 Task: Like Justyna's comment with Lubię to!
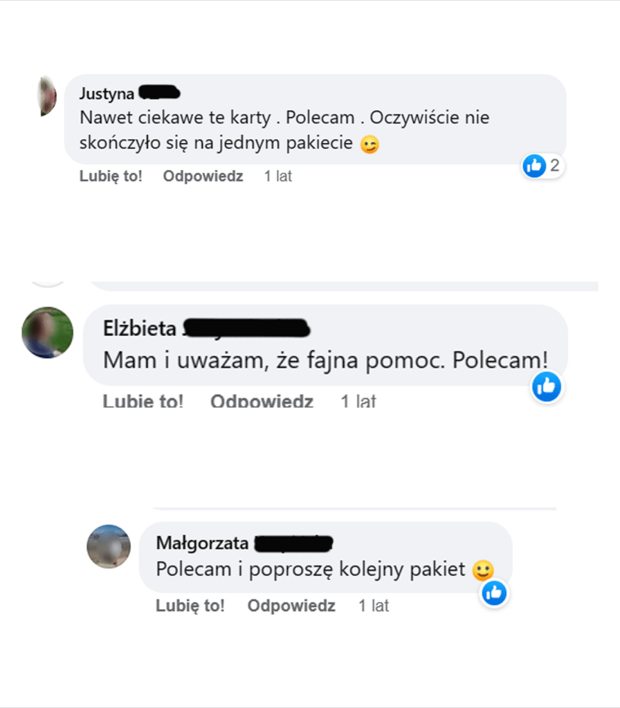pos(111,176)
